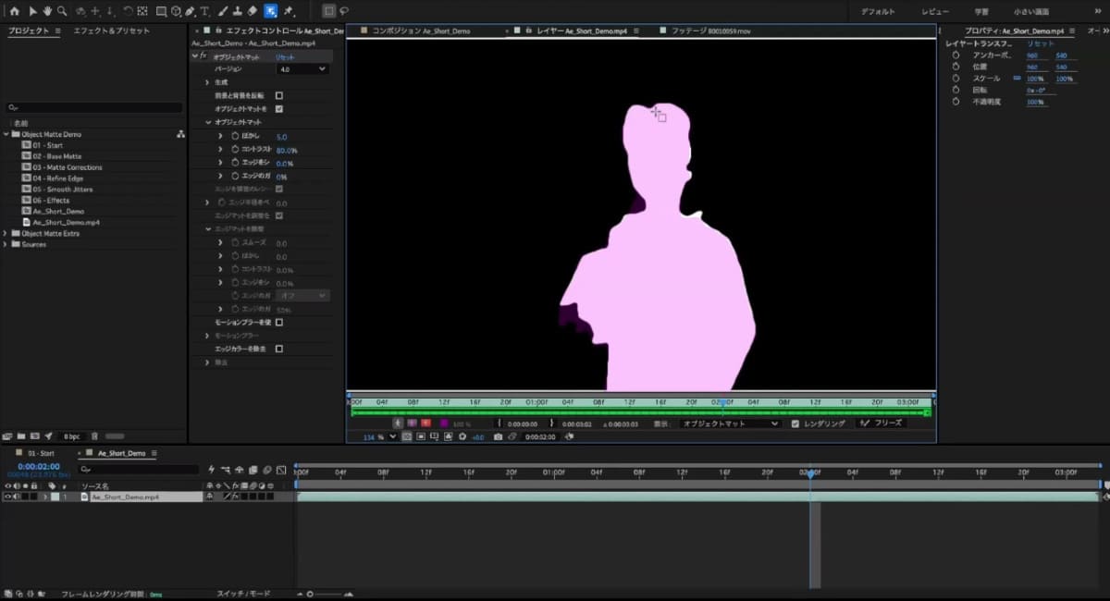Click the set in-point bracket icon
Image resolution: width=1110 pixels, height=601 pixels.
point(499,423)
